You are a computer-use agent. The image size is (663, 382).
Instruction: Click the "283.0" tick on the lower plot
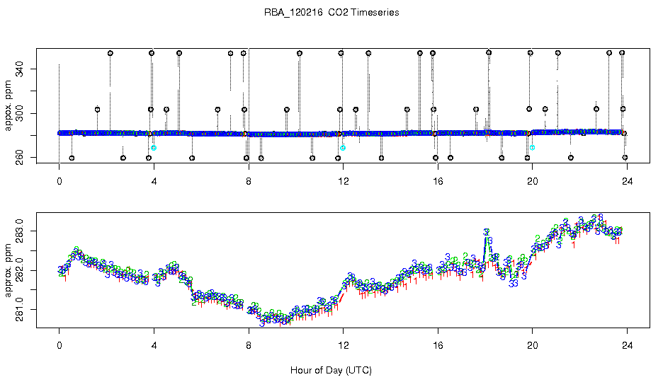(19, 230)
